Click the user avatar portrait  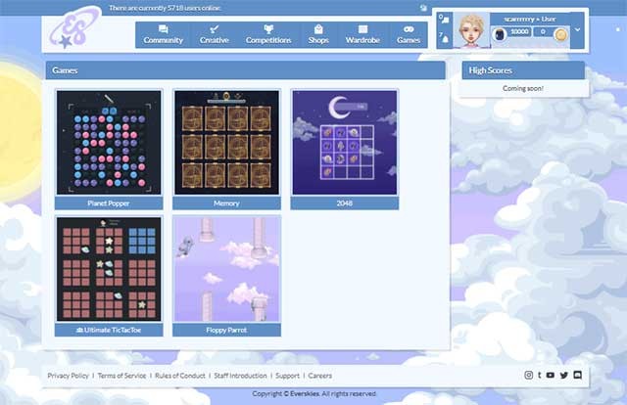(x=471, y=30)
